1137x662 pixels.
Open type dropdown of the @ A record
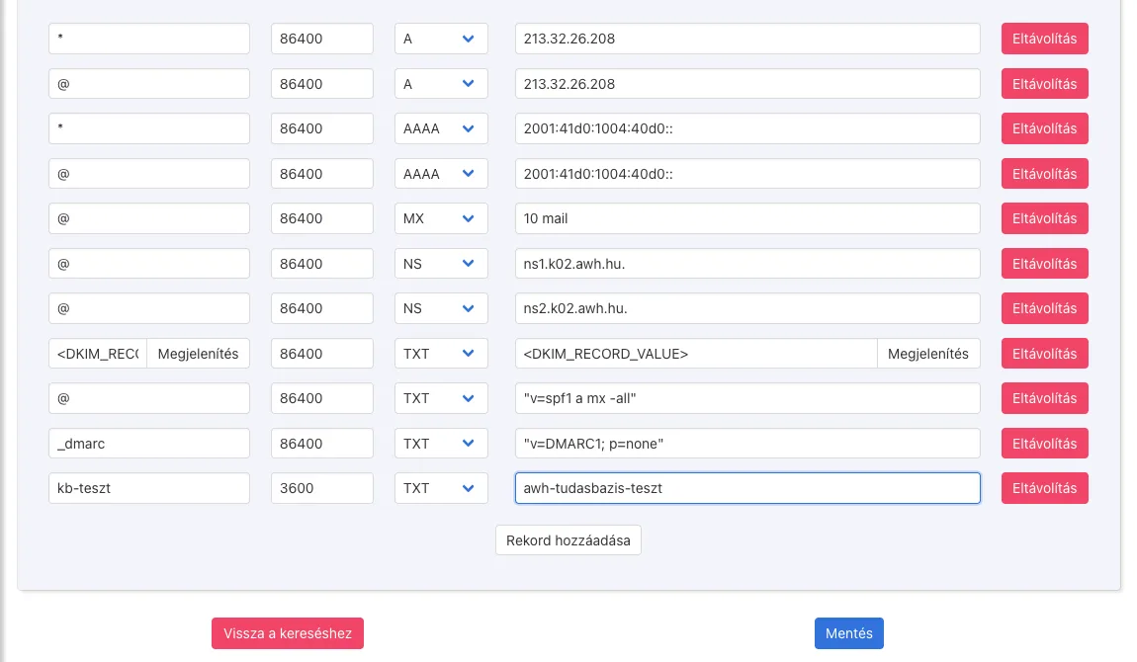tap(441, 84)
